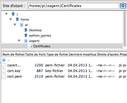Select the cacert.... file name
The width and height of the screenshot is (127, 103).
(x=14, y=65)
